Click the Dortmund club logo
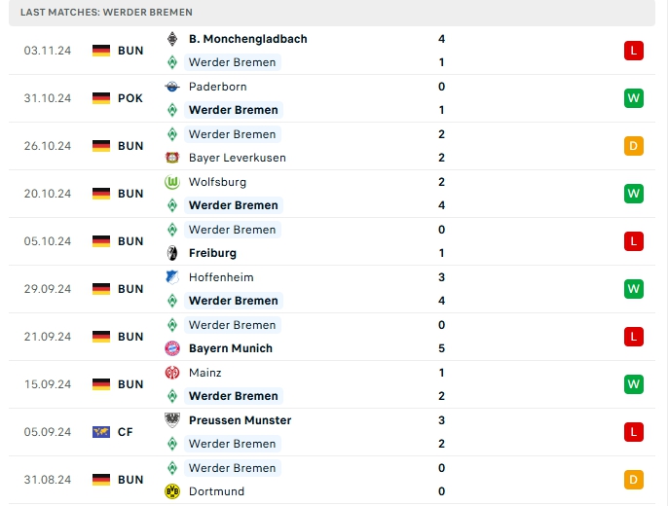 172,491
